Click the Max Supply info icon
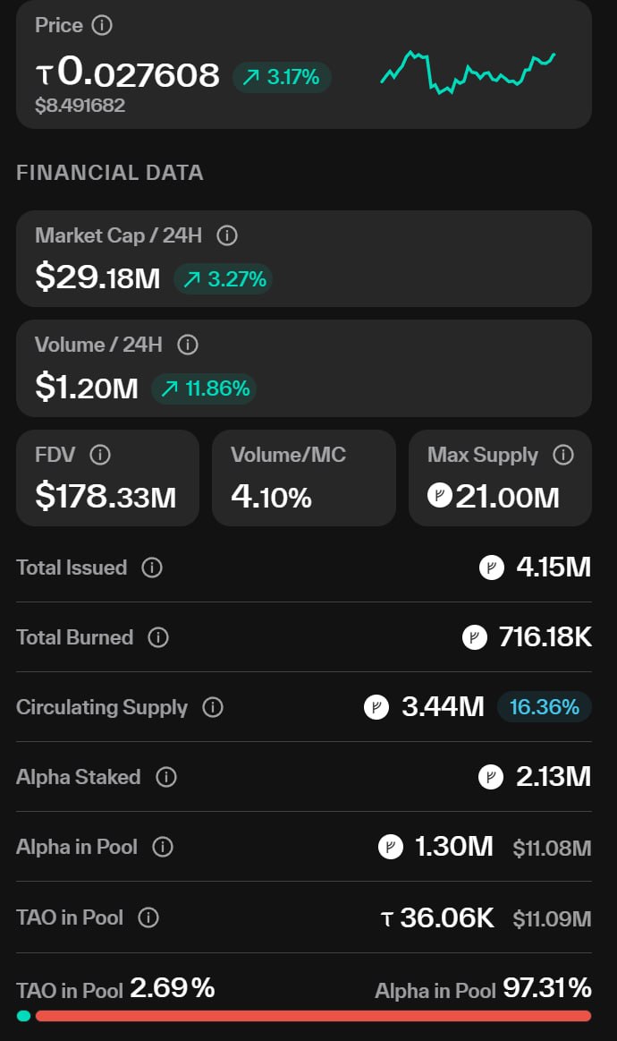Viewport: 617px width, 1041px height. (563, 456)
